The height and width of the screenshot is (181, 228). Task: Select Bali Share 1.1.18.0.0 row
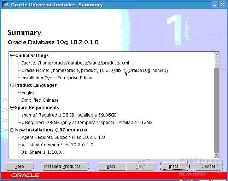pyautogui.click(x=43, y=152)
